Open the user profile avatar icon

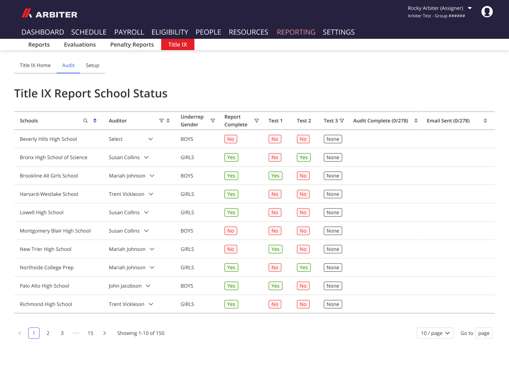[487, 11]
